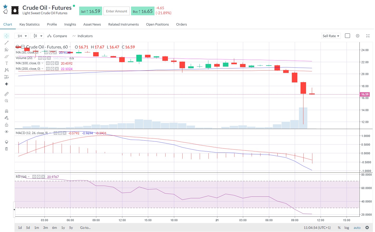Toggle the log scale option
Screen dimensions: 375x232
[347, 228]
